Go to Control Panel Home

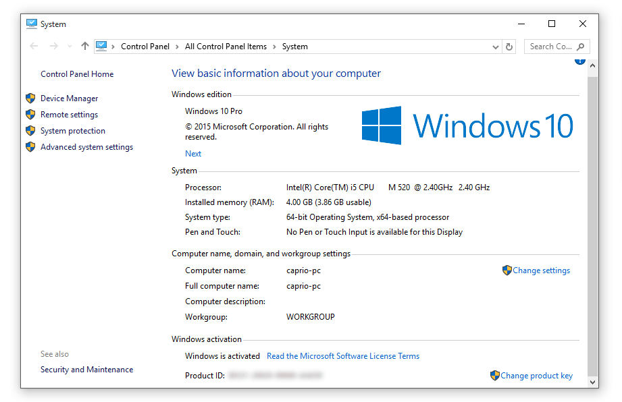(x=77, y=74)
